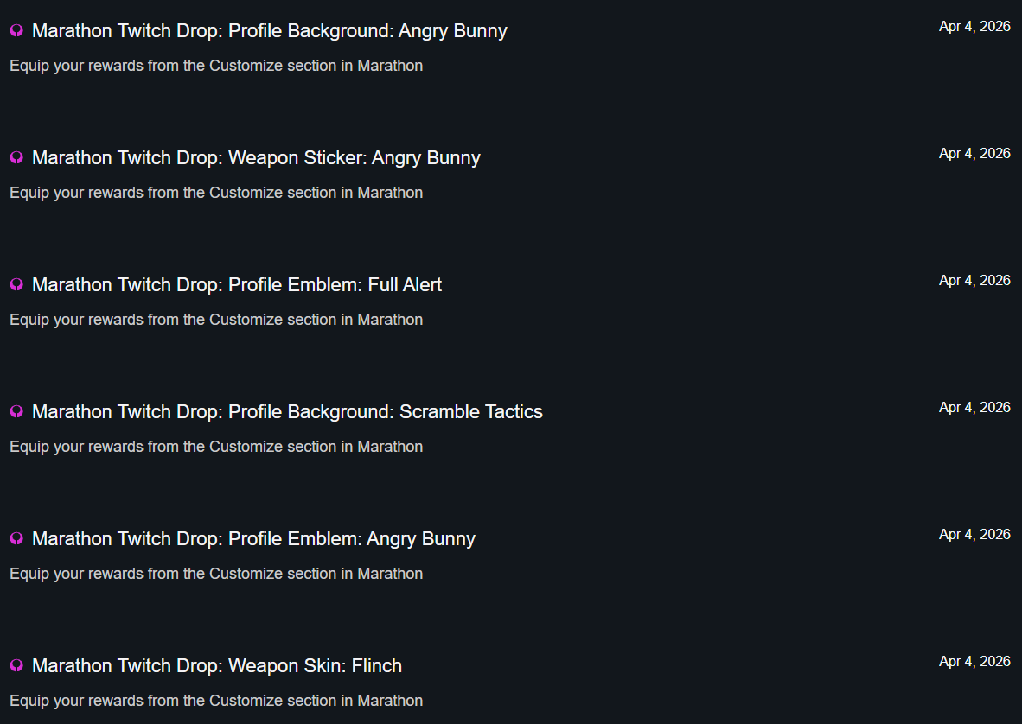Click description text under Scramble Tactics entry
This screenshot has width=1022, height=724.
(x=216, y=447)
